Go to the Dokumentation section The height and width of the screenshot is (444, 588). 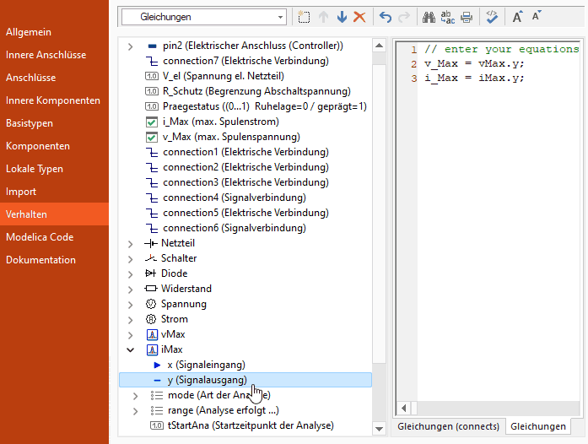click(x=40, y=260)
